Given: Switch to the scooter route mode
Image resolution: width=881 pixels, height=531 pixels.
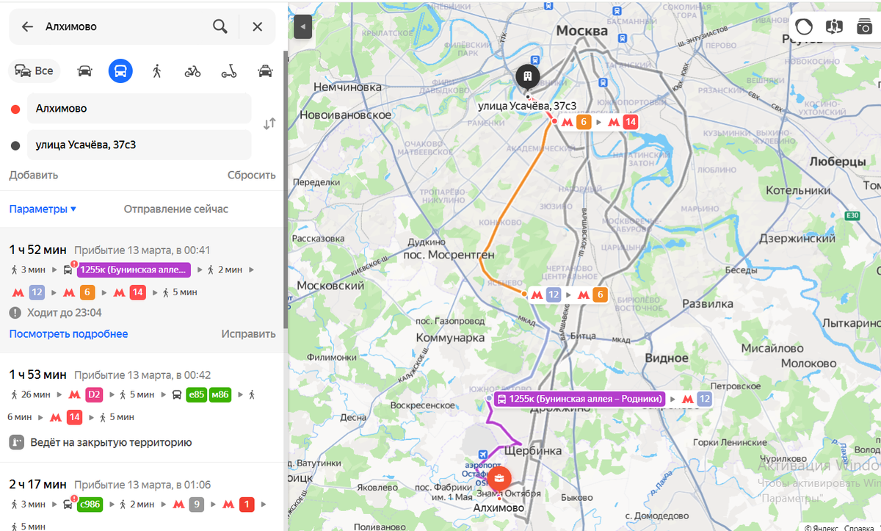Looking at the screenshot, I should [229, 71].
